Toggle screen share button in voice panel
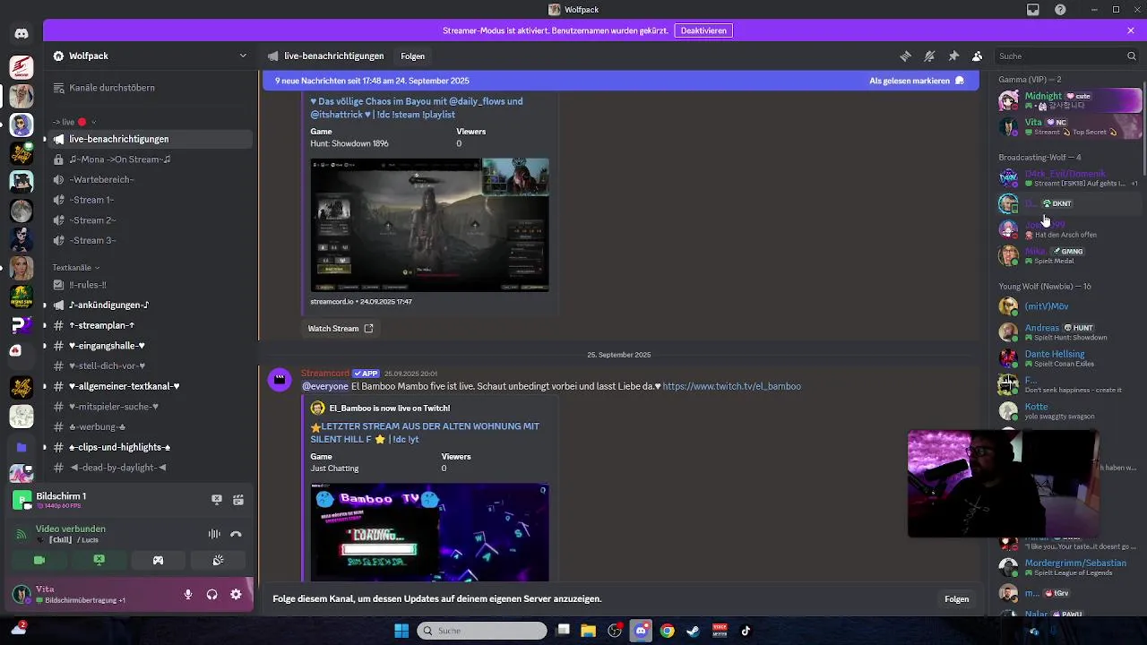 pyautogui.click(x=99, y=560)
